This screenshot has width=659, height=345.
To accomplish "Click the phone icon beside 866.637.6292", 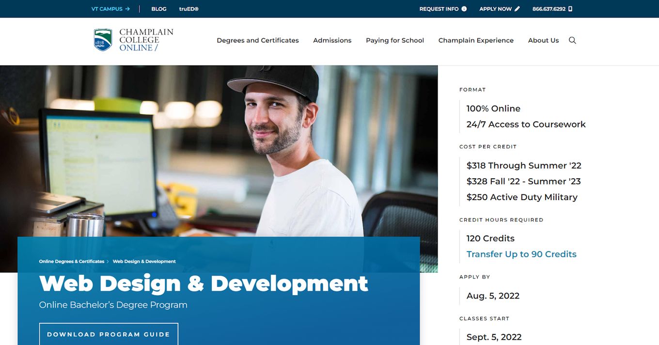I will 570,9.
